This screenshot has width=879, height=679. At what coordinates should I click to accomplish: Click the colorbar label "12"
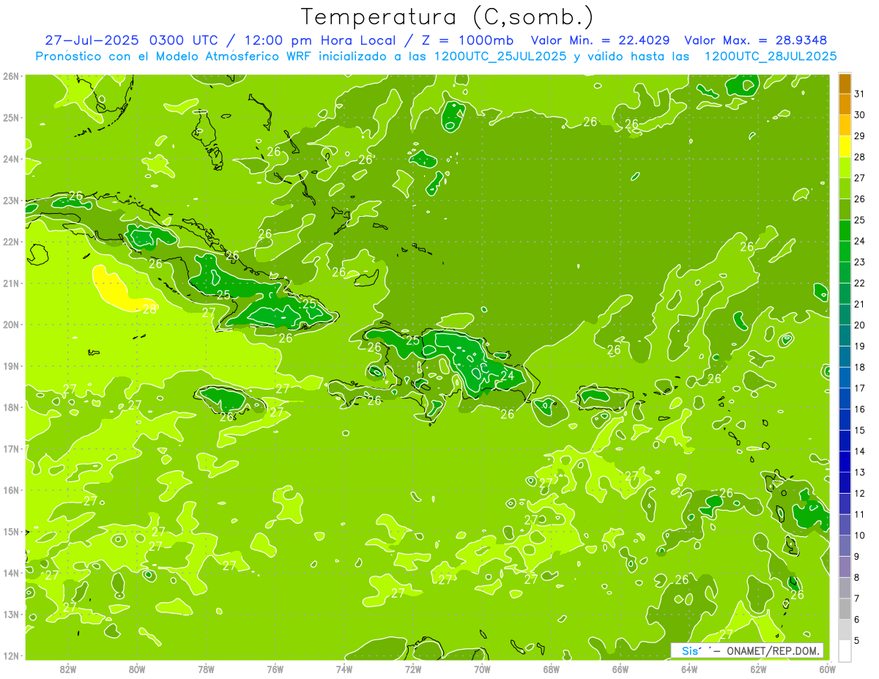coord(860,493)
